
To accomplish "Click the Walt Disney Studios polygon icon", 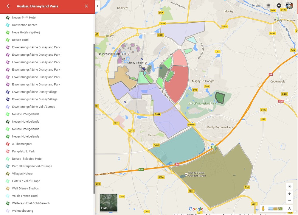I will coord(8,188).
